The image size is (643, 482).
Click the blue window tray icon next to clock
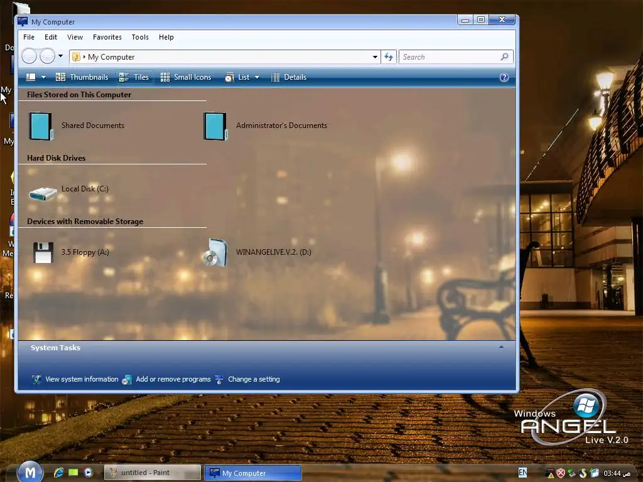pos(595,473)
